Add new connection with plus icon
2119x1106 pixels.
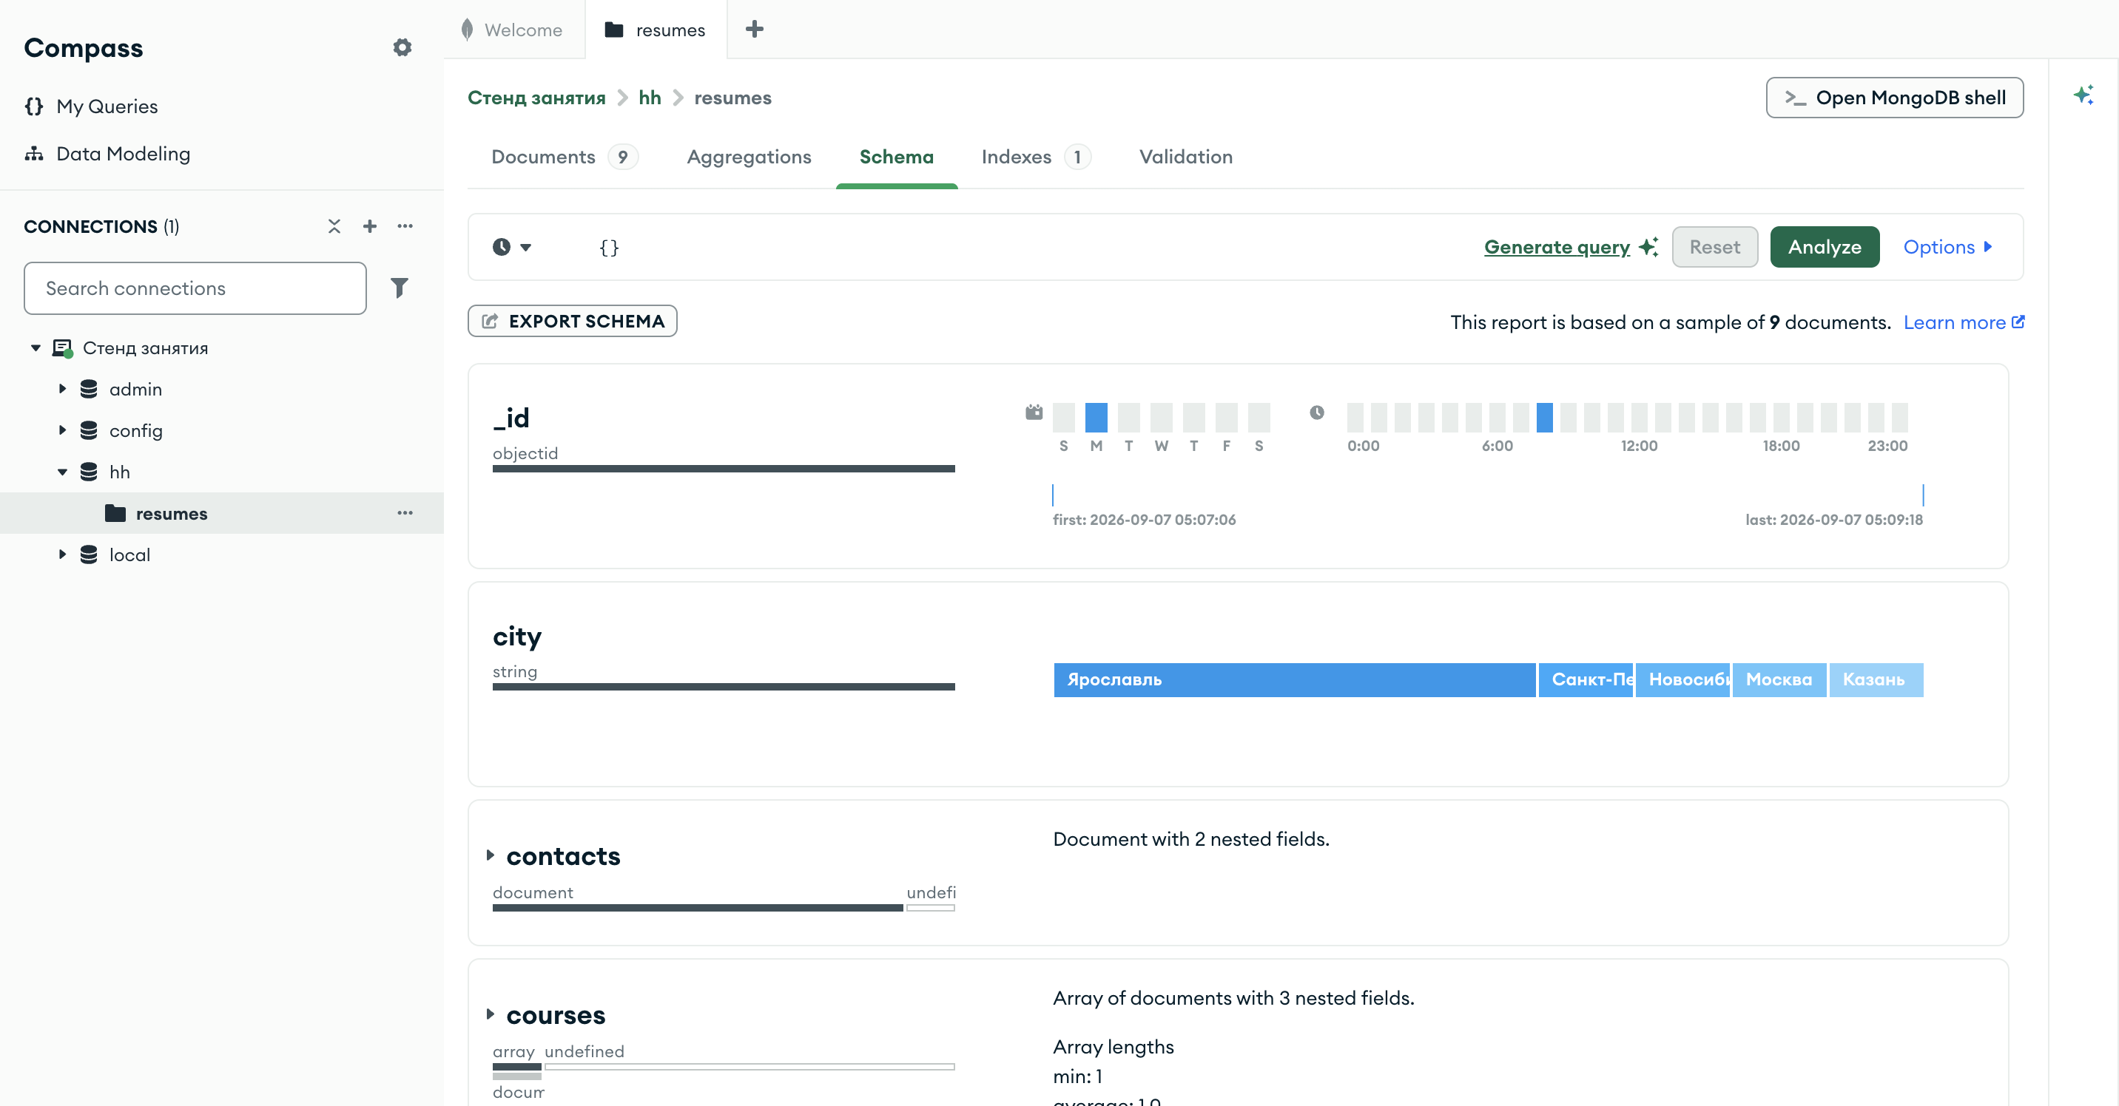369,227
